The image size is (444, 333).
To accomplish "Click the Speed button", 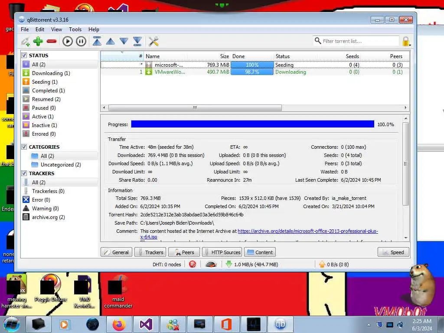I will pos(393,252).
